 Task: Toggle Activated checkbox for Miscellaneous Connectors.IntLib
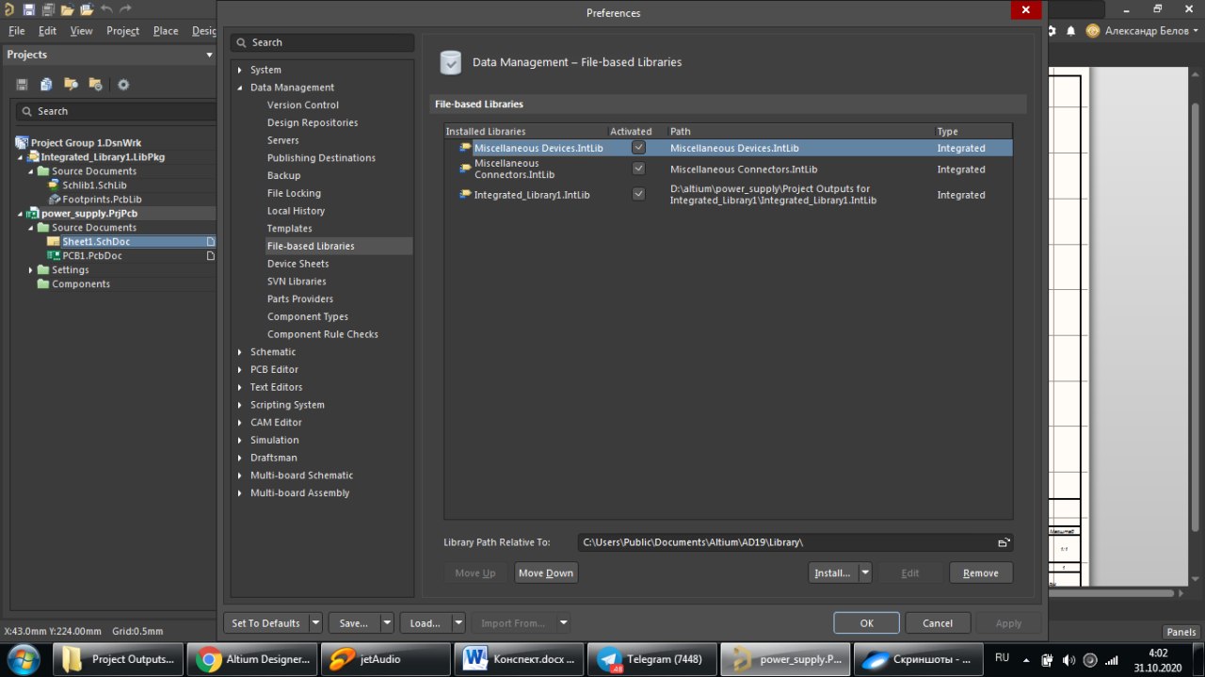(x=638, y=169)
